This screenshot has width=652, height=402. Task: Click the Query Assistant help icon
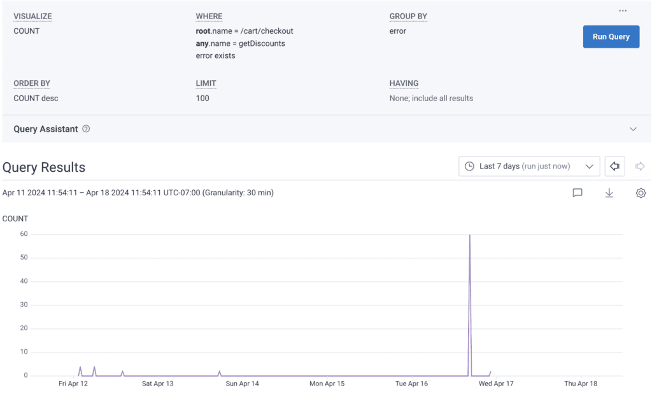(86, 129)
